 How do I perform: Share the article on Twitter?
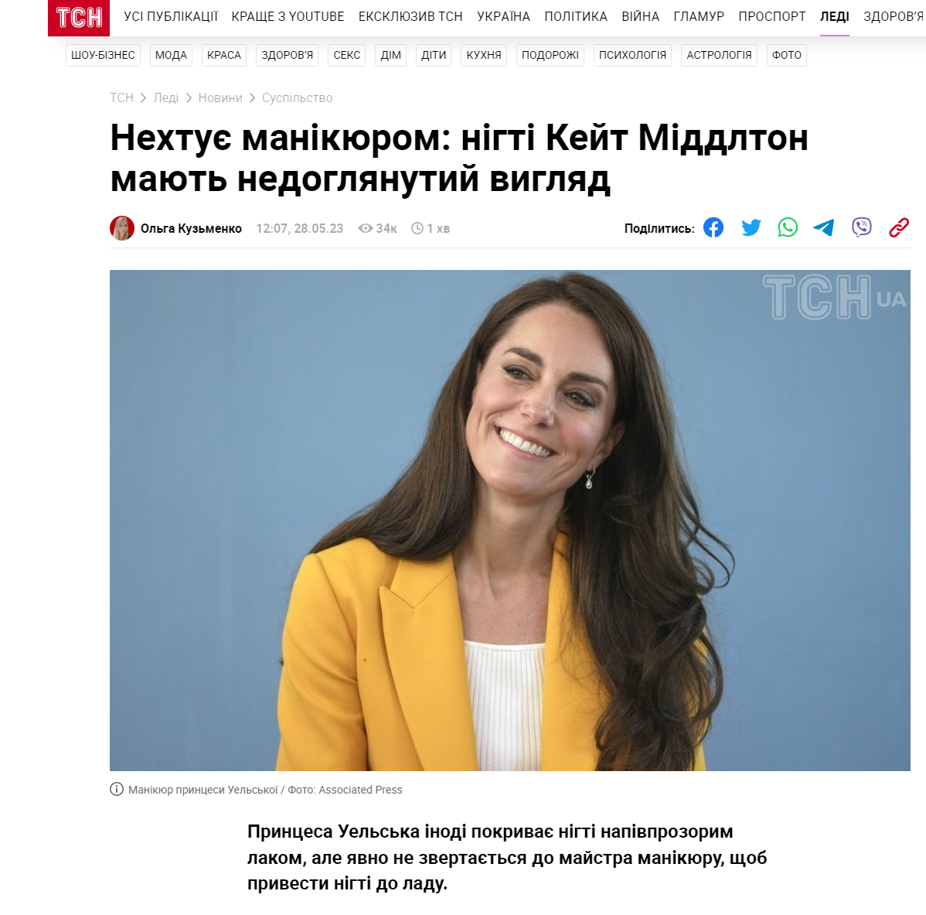pos(751,227)
